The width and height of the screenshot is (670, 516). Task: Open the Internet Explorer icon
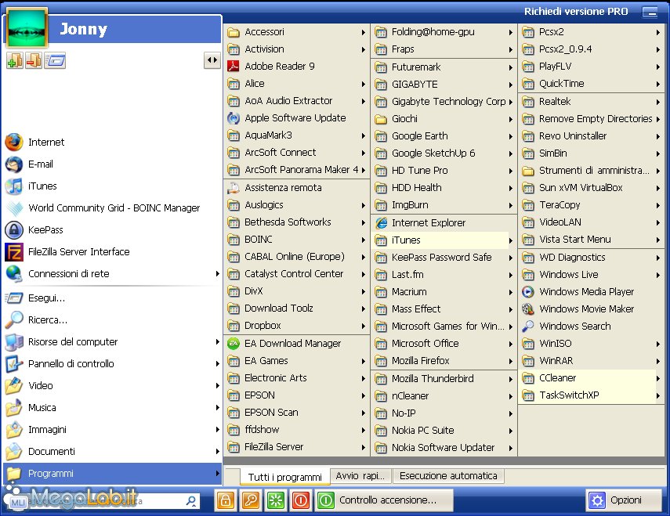381,223
